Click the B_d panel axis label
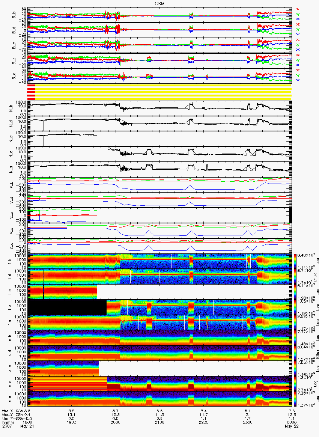The height and width of the screenshot is (437, 319). pos(14,30)
